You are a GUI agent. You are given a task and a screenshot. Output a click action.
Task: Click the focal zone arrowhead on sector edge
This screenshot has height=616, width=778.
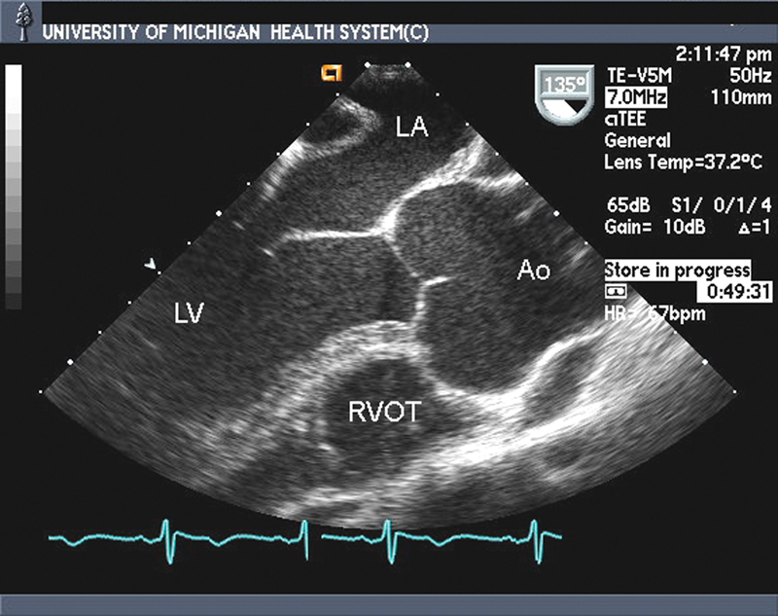[149, 266]
